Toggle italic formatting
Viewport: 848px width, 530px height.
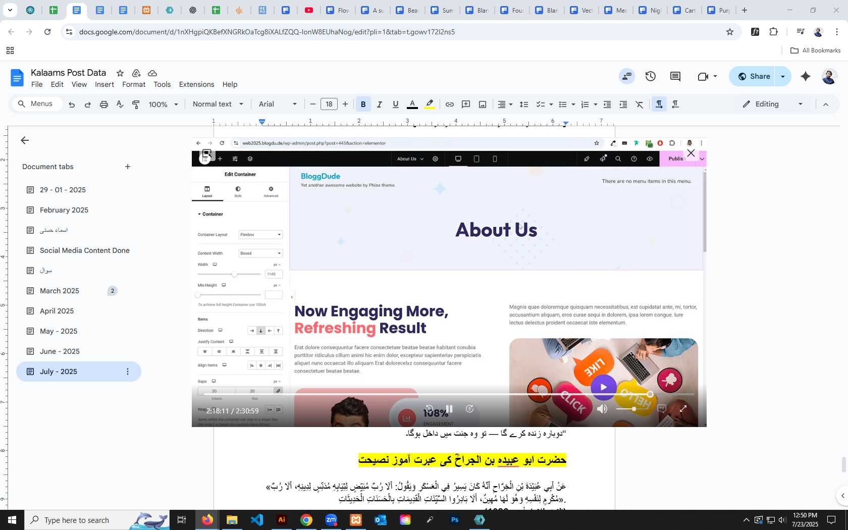[x=379, y=104]
